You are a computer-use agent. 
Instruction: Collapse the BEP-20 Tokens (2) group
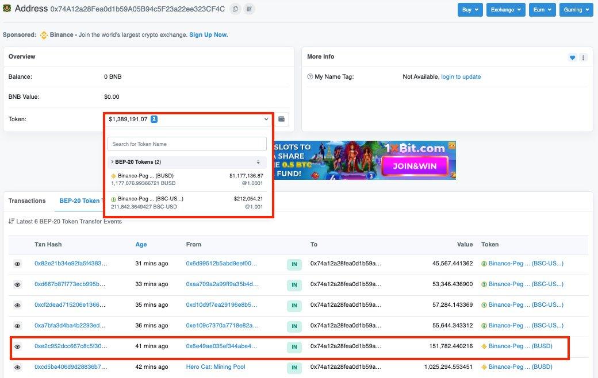187,162
